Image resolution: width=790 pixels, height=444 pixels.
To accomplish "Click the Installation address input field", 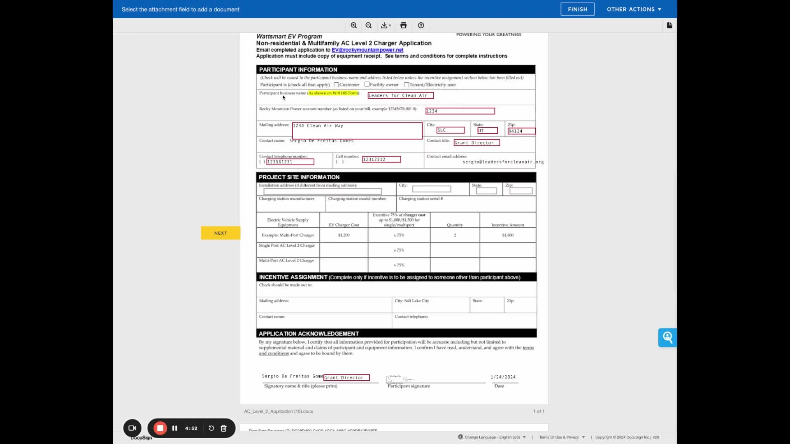I will 322,191.
